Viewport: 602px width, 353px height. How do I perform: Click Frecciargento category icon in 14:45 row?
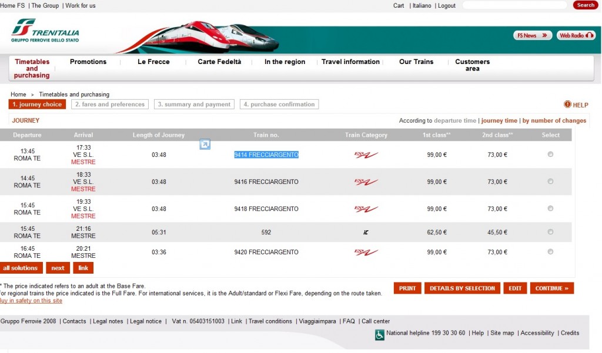coord(366,182)
